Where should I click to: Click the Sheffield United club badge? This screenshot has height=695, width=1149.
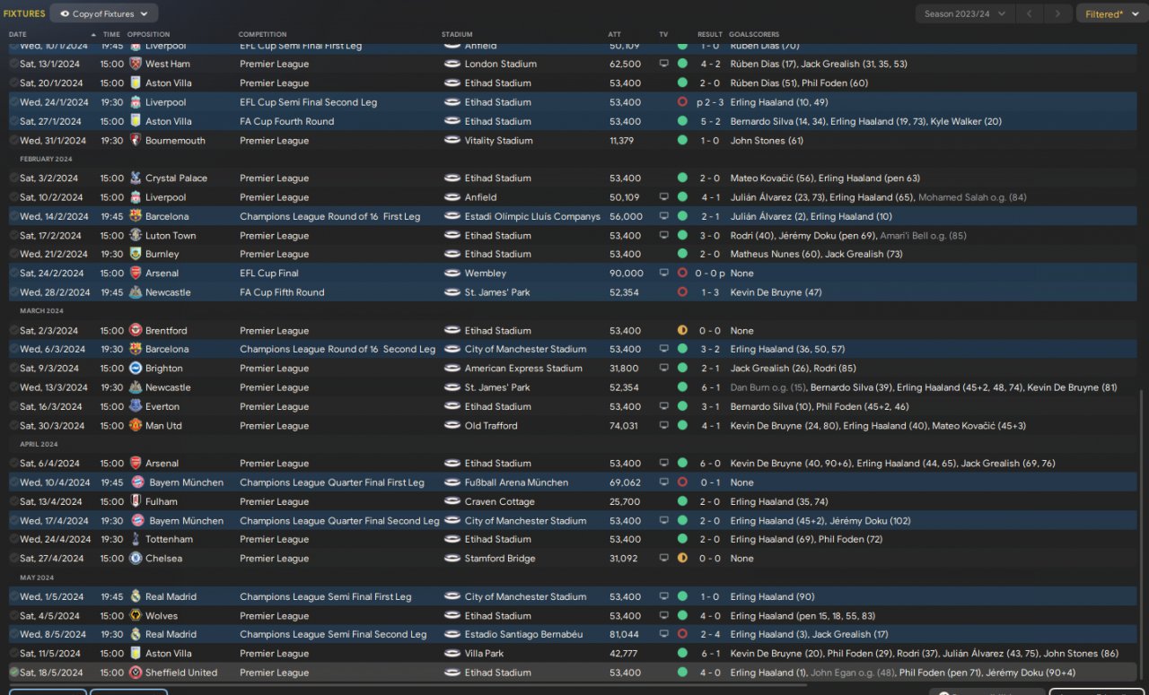(x=136, y=673)
